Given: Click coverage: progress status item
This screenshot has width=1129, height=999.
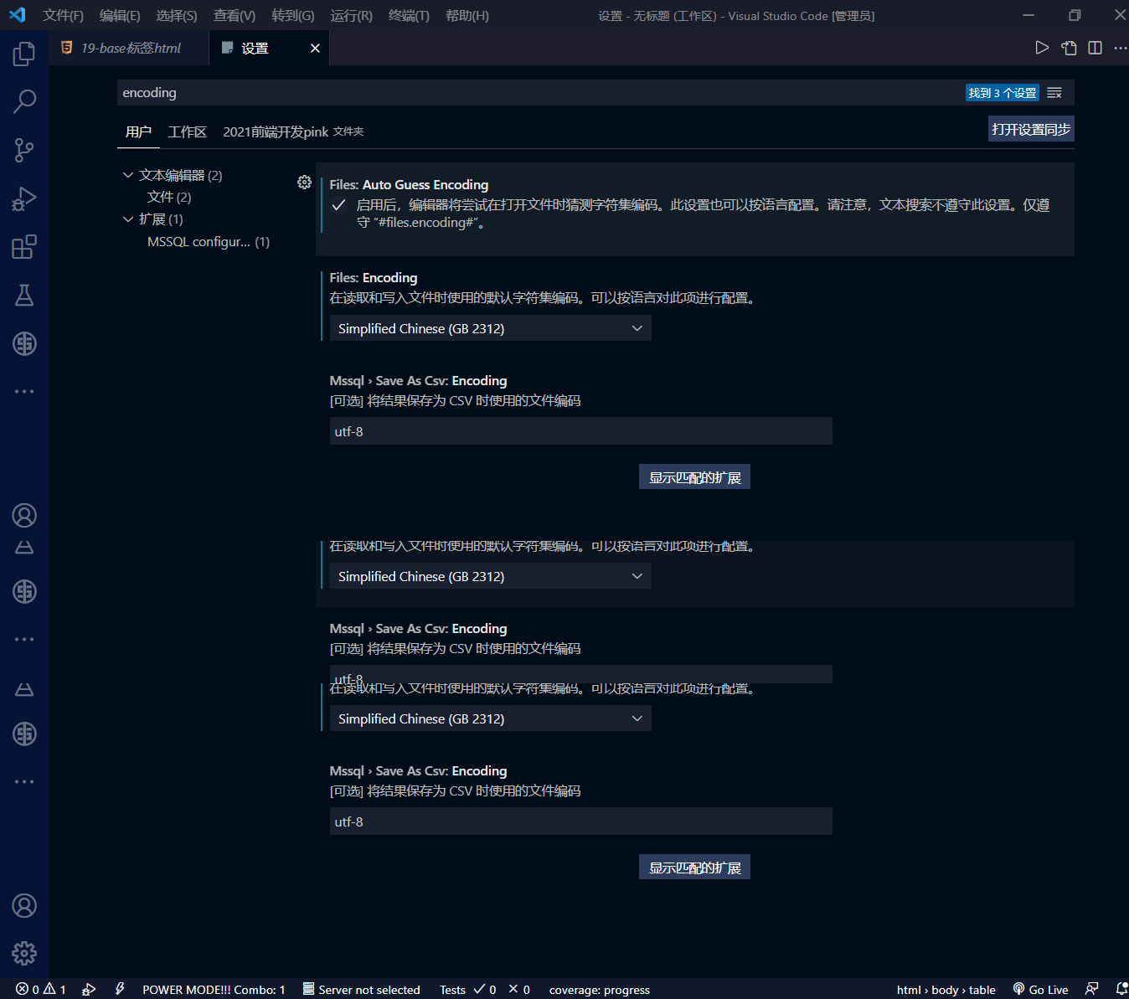Looking at the screenshot, I should coord(599,989).
